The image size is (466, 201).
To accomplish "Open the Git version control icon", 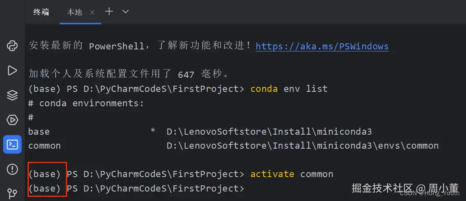I will pos(12,193).
